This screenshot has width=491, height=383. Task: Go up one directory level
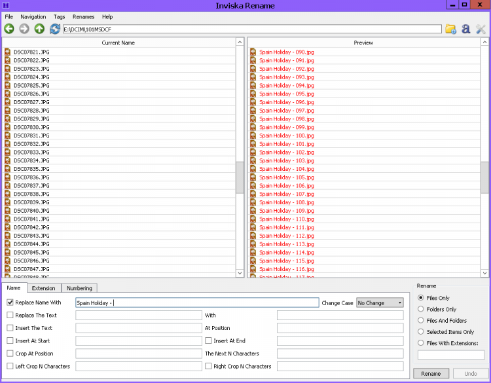(39, 29)
